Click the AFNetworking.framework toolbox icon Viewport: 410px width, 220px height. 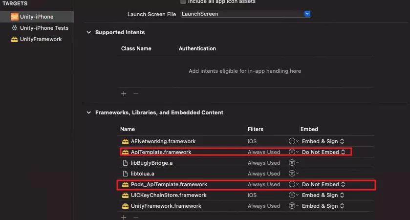click(125, 141)
